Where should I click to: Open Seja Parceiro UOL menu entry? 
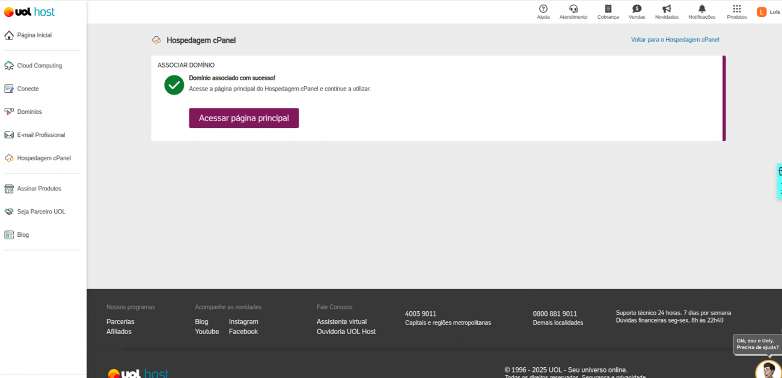[x=41, y=211]
